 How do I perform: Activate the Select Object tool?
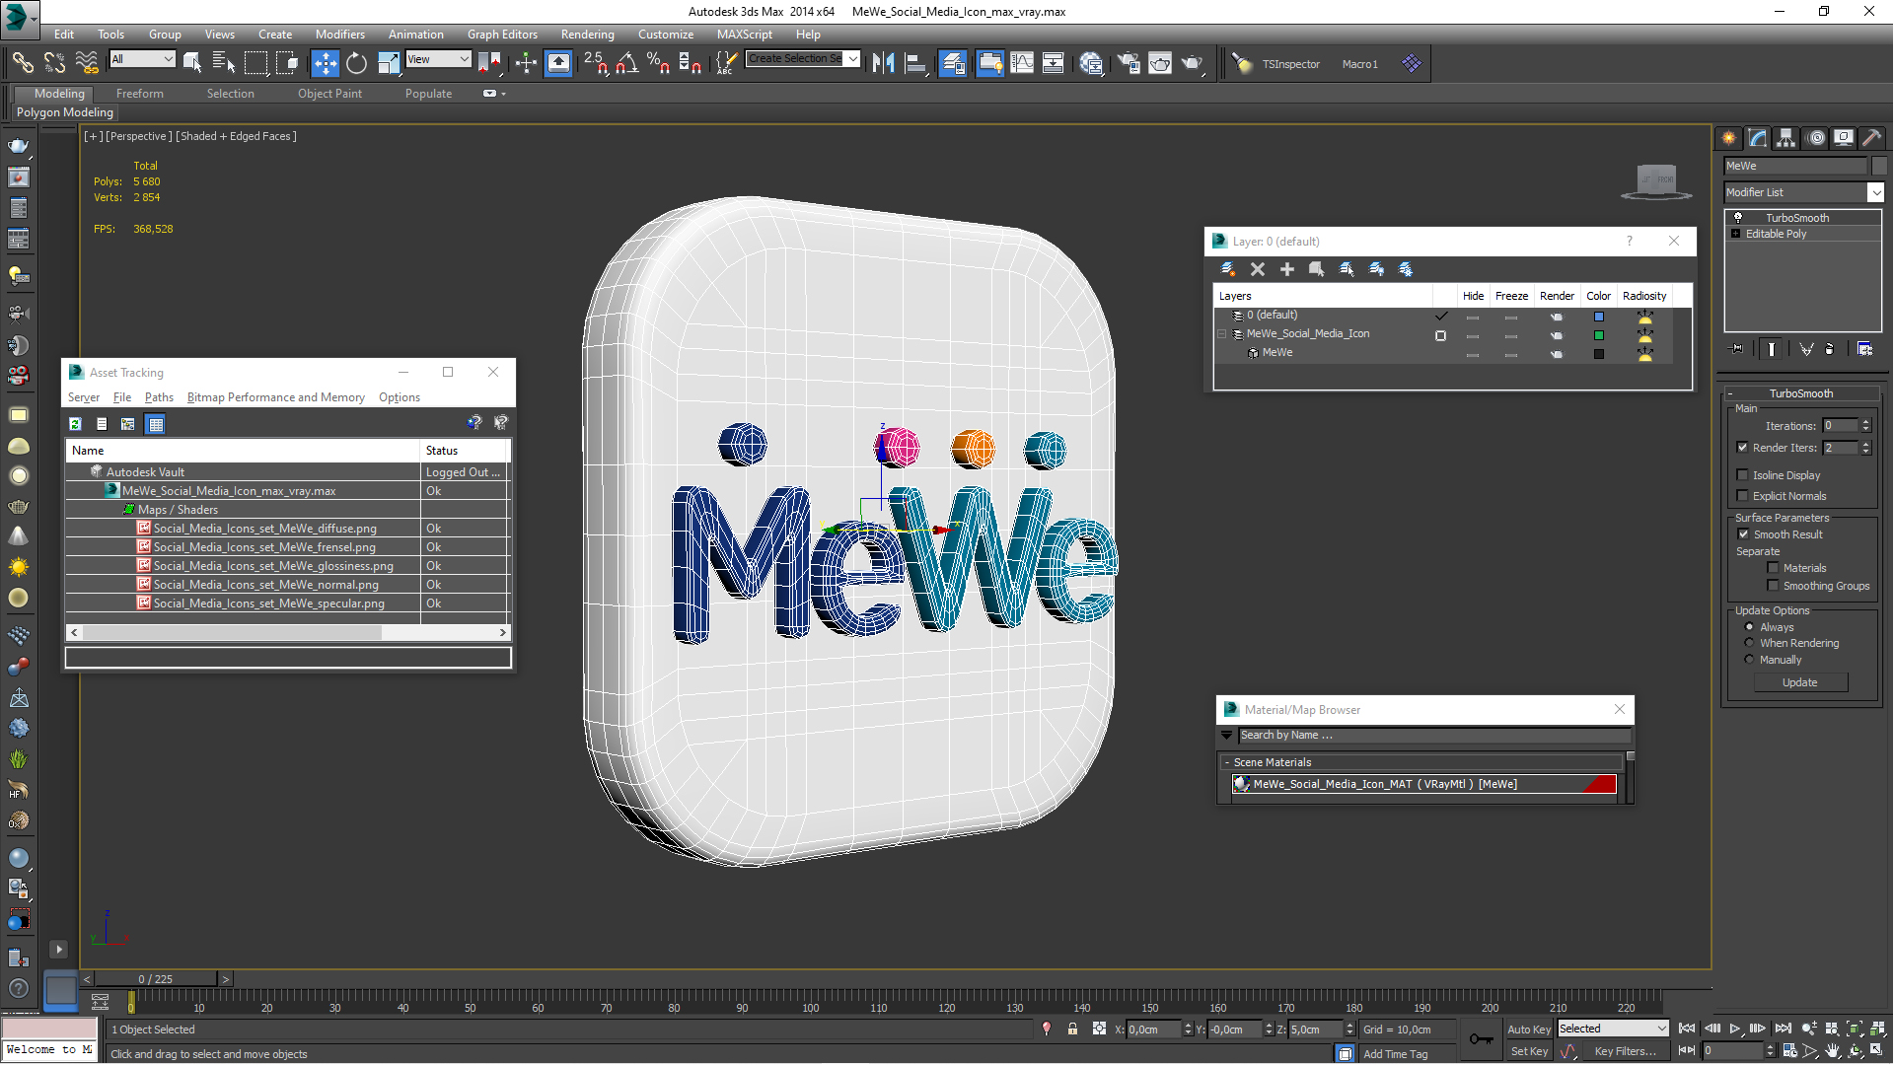[192, 63]
